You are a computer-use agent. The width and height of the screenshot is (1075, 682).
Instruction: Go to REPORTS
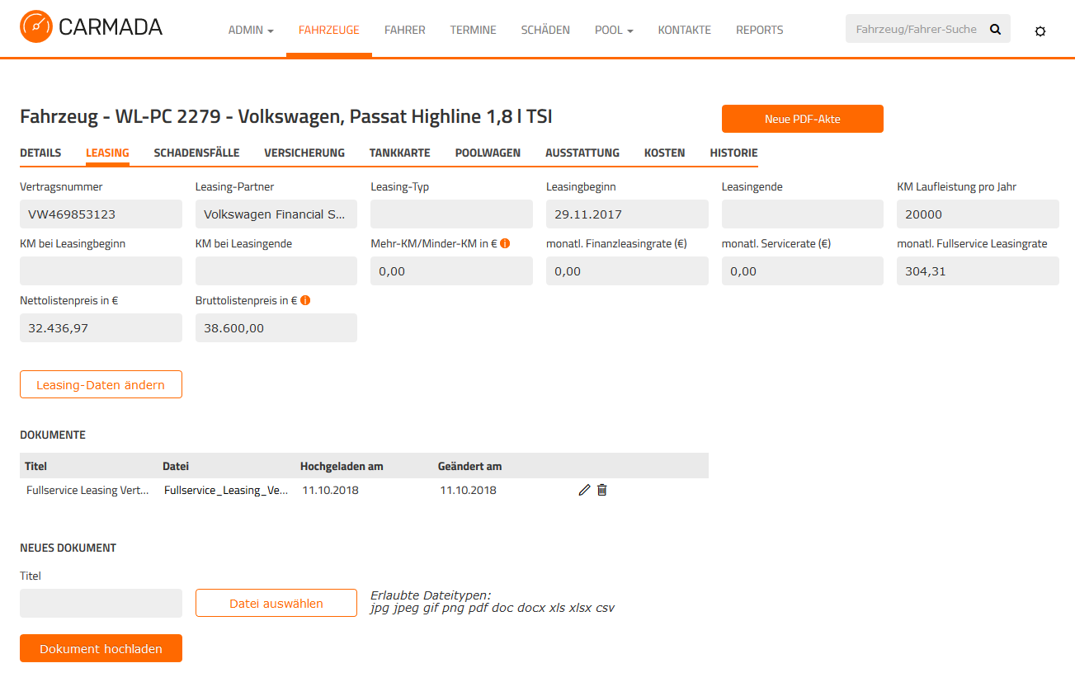pyautogui.click(x=760, y=30)
